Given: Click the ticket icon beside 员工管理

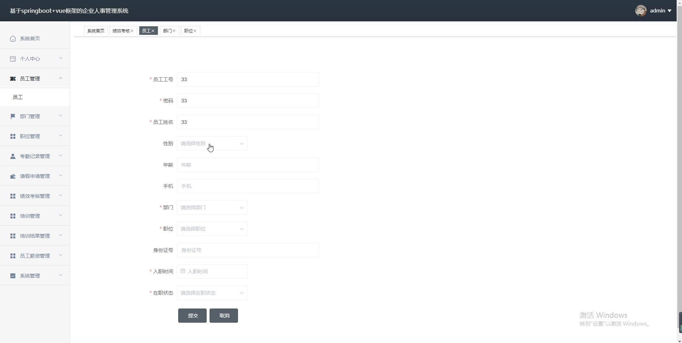Looking at the screenshot, I should (13, 79).
